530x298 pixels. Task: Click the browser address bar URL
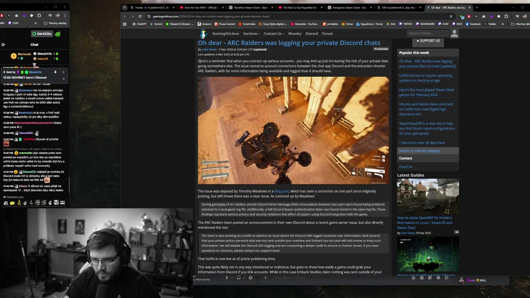211,16
